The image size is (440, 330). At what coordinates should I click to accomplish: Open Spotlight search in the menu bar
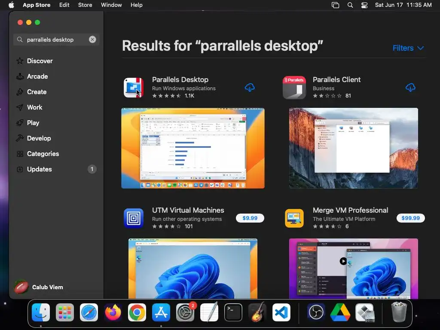click(x=350, y=5)
